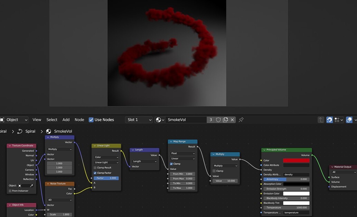Open the View menu
Screen dimensions: 357x217
pyautogui.click(x=37, y=120)
